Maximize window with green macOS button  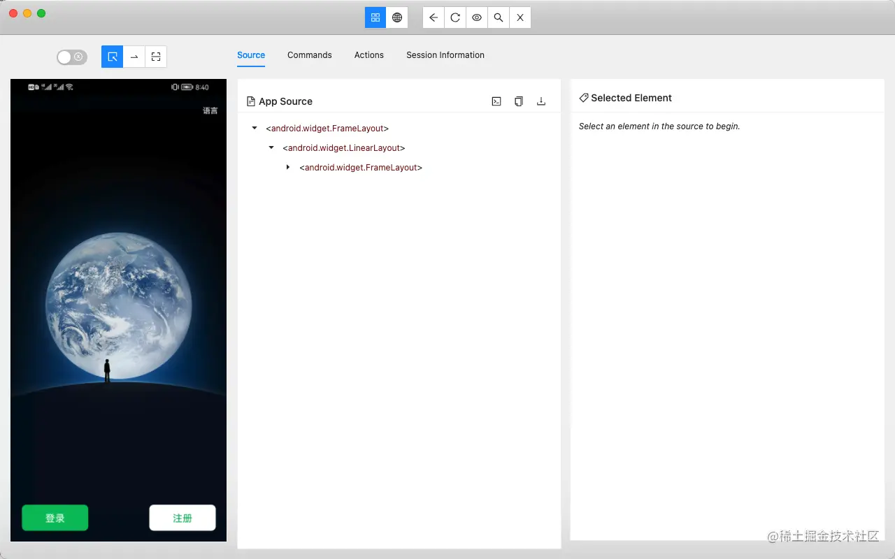point(41,13)
